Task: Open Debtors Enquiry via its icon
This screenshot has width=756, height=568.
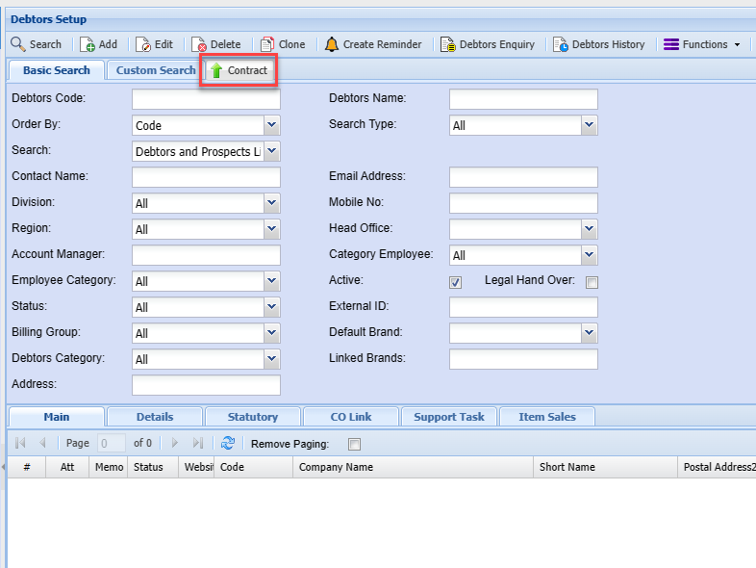Action: [448, 44]
